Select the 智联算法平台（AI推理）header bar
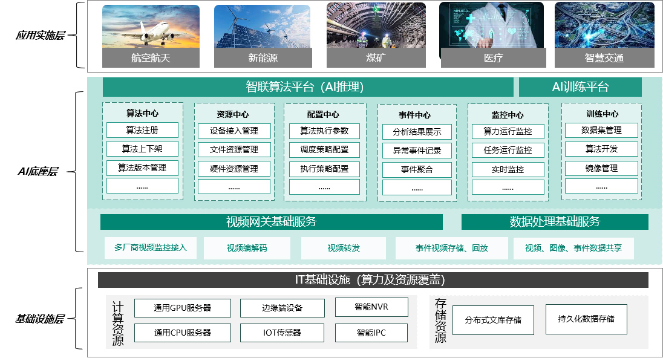Screen dimensions: 663x358 pyautogui.click(x=308, y=87)
